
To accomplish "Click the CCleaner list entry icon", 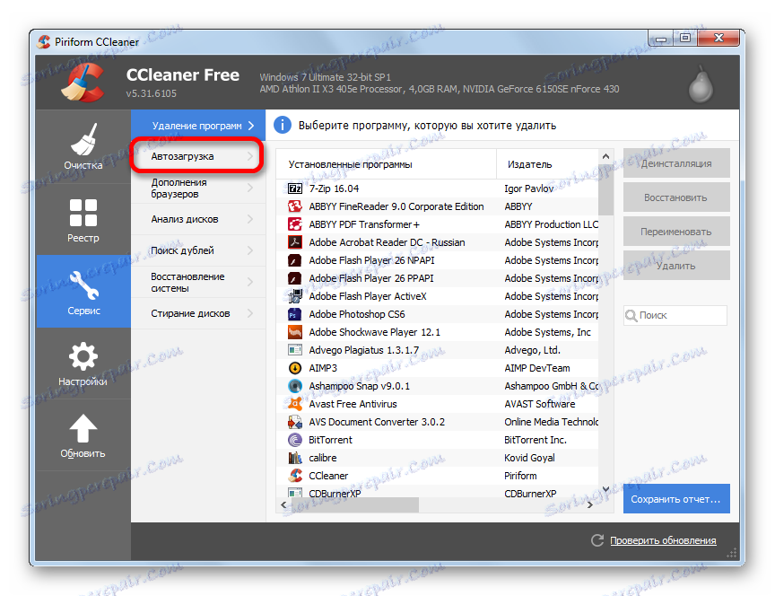I will point(295,476).
